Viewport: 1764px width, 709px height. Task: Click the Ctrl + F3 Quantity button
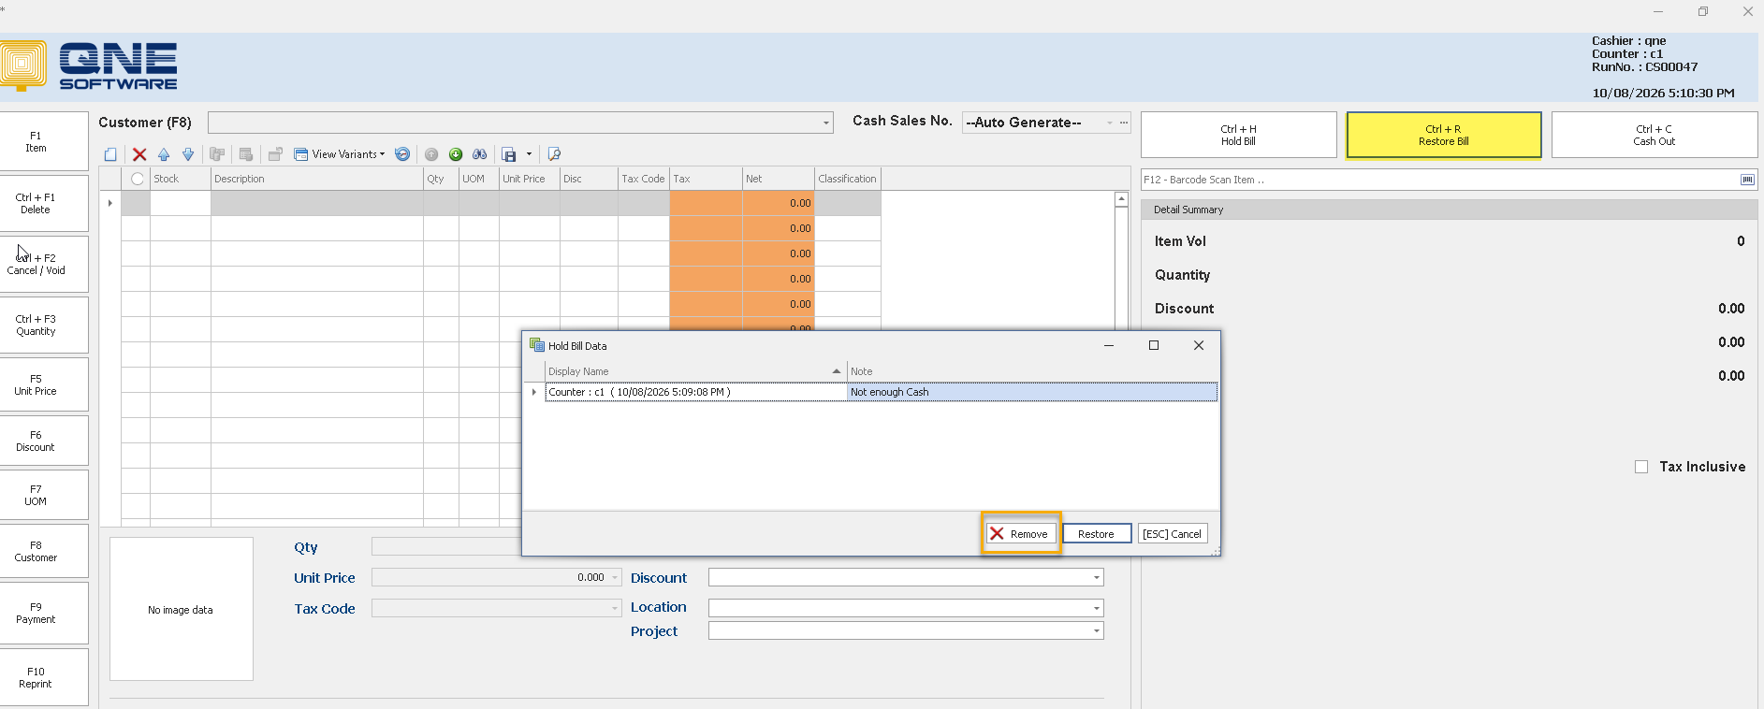point(43,325)
